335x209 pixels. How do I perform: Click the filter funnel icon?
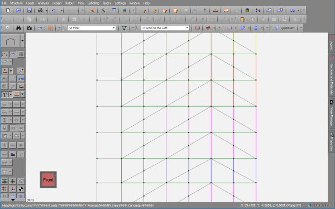pyautogui.click(x=124, y=28)
